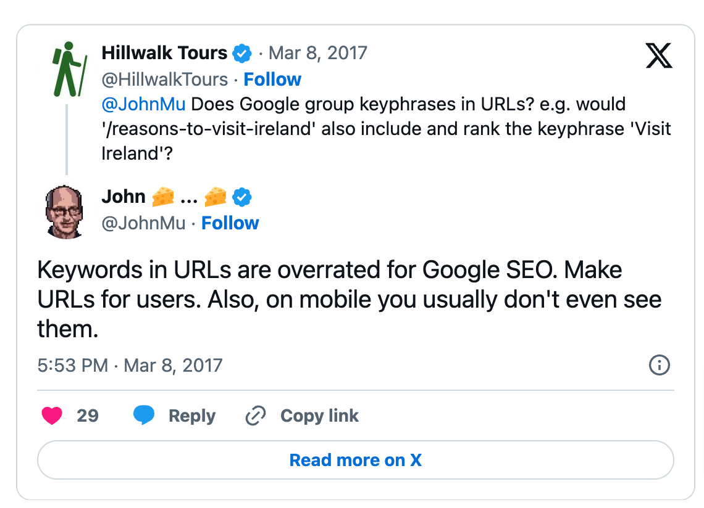Click the Copy link text label
The height and width of the screenshot is (508, 704).
(x=319, y=416)
